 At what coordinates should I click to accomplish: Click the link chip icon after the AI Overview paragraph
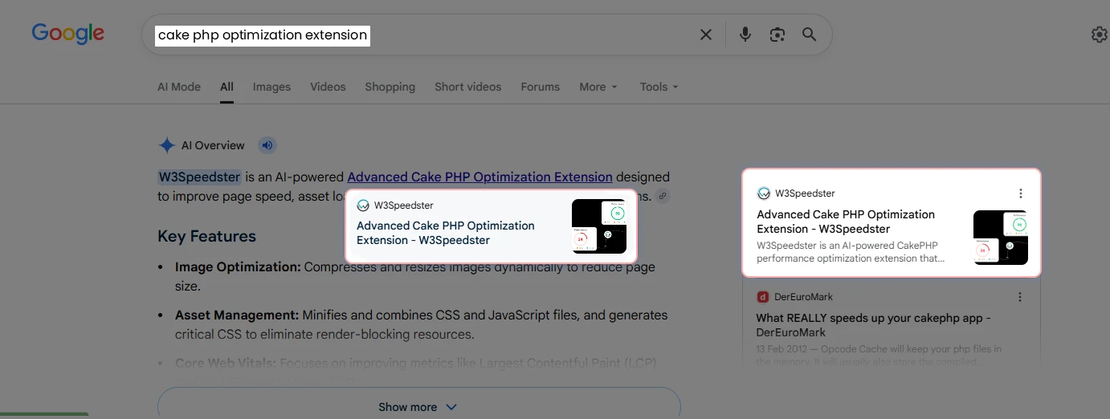[x=662, y=196]
